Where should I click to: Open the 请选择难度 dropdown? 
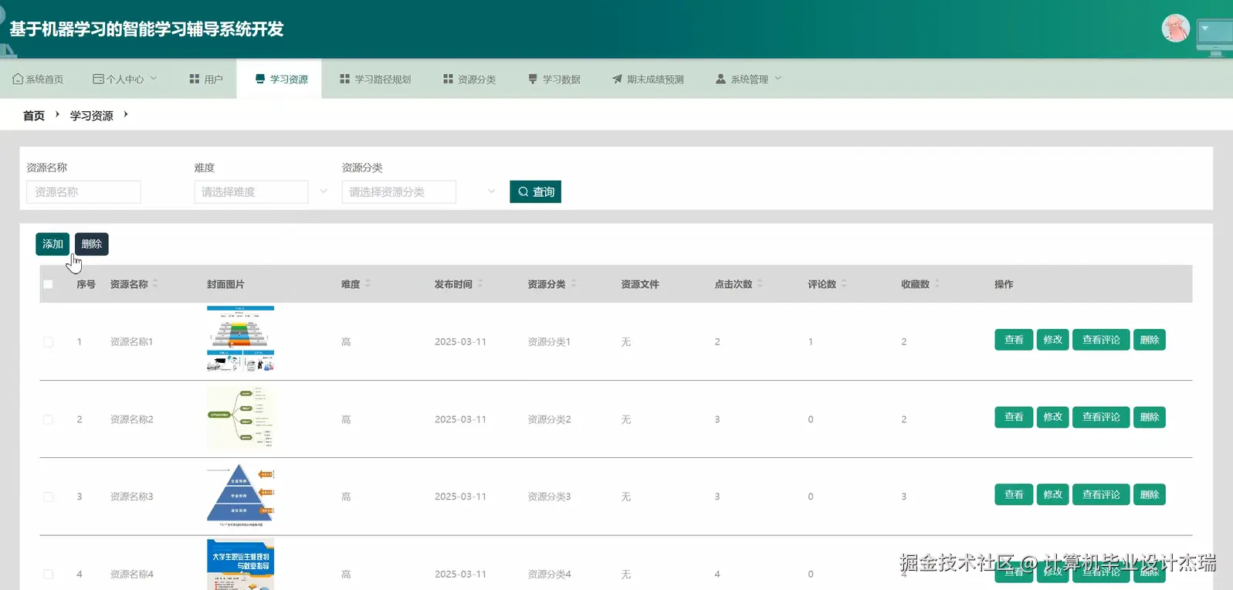point(252,192)
